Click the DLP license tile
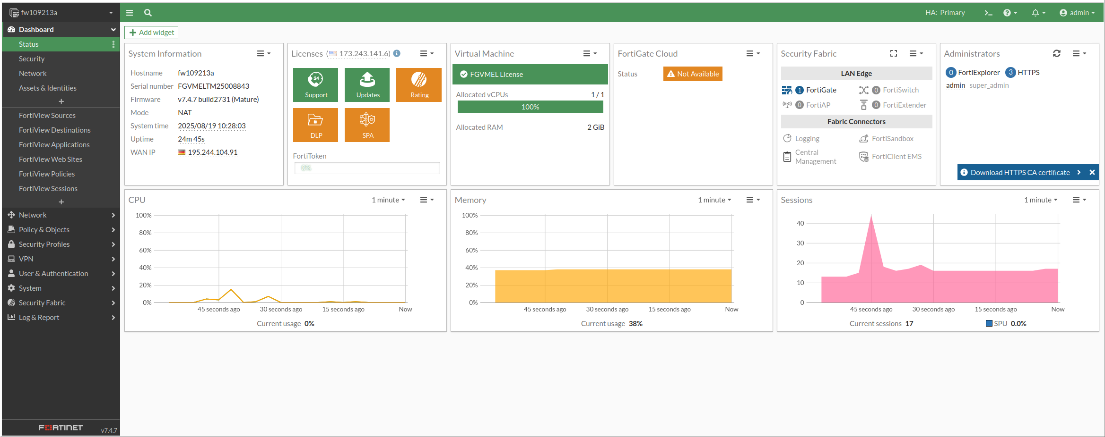Screen dimensions: 1105x437 pos(315,125)
